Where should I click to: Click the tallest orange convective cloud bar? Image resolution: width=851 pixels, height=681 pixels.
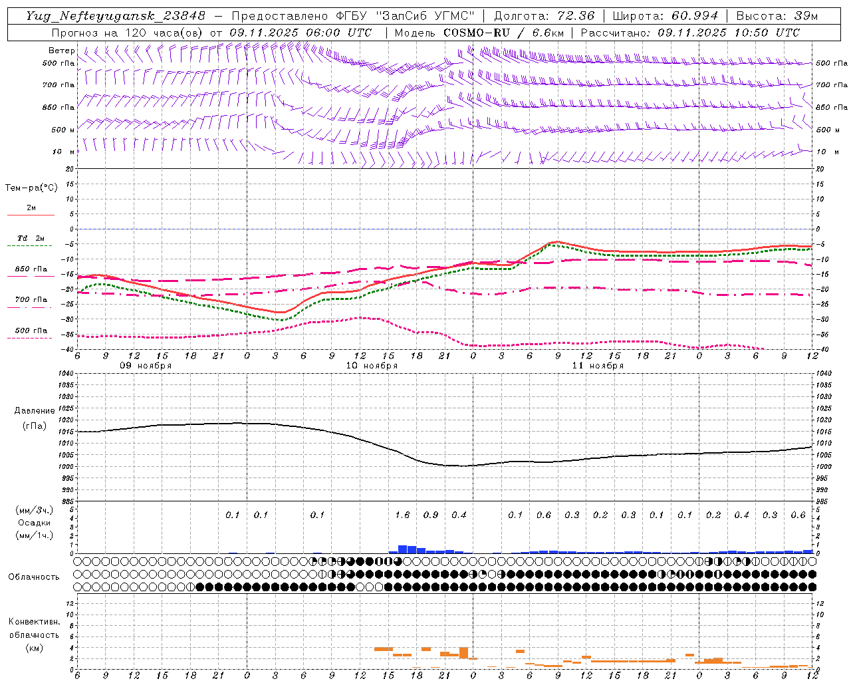[x=463, y=652]
